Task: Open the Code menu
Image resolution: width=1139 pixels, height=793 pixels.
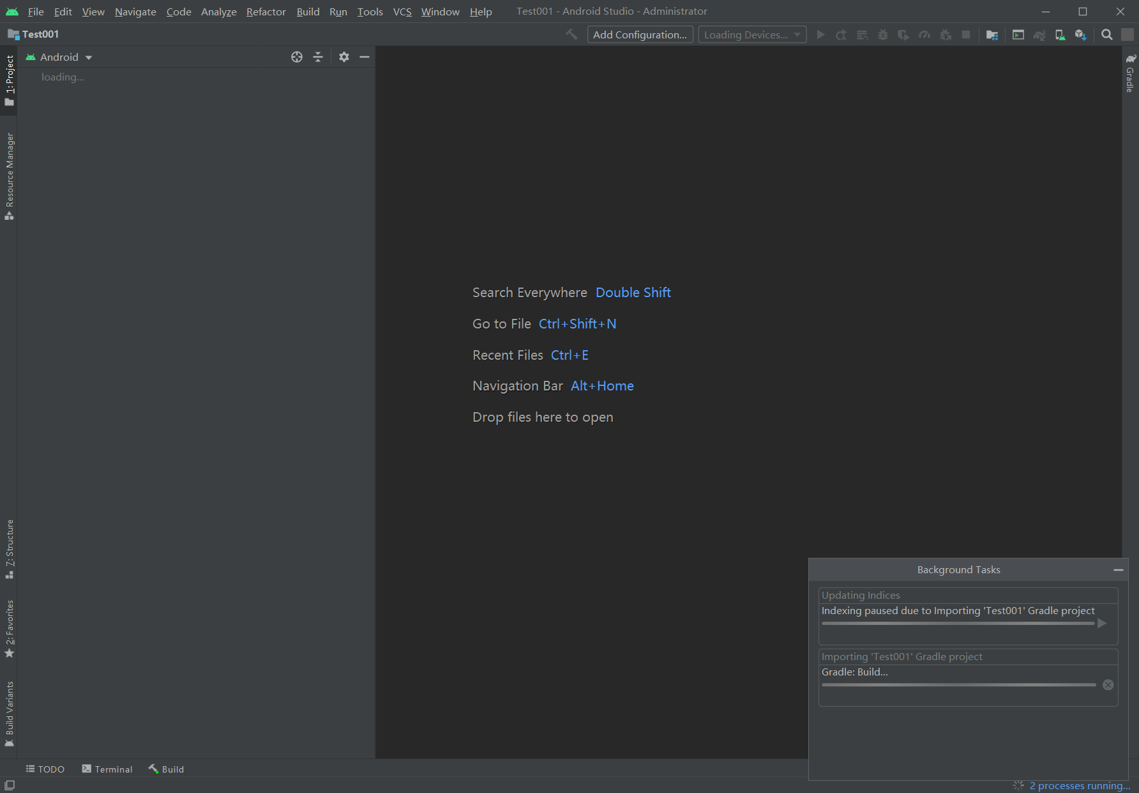Action: click(179, 12)
